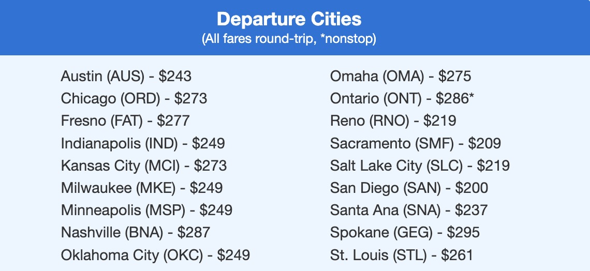Open the St. Louis (STL) $261 fare
This screenshot has width=590, height=271.
tap(402, 255)
